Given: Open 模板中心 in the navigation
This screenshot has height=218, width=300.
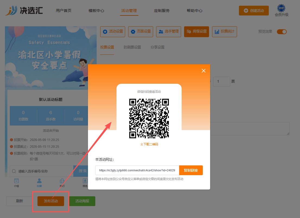Looking at the screenshot, I should (x=96, y=11).
